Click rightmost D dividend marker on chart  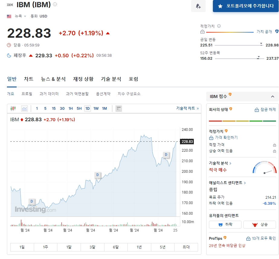coord(166,155)
